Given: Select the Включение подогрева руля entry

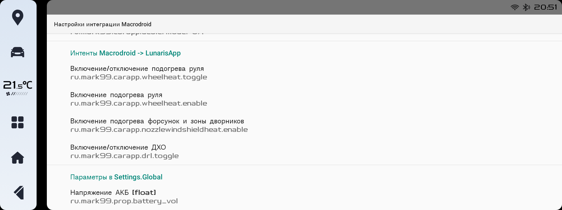Looking at the screenshot, I should point(304,99).
